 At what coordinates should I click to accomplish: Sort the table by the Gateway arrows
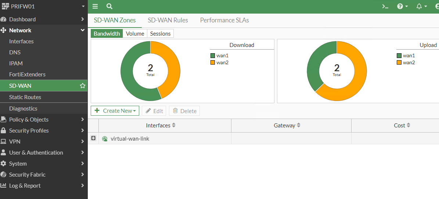pos(298,126)
